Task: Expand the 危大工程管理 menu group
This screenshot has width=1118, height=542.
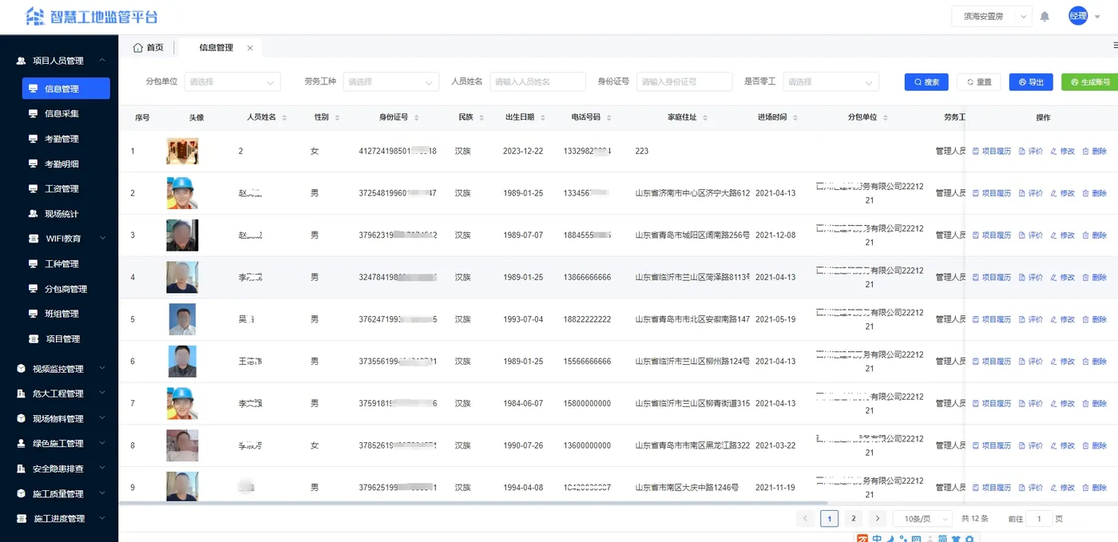Action: coord(59,394)
